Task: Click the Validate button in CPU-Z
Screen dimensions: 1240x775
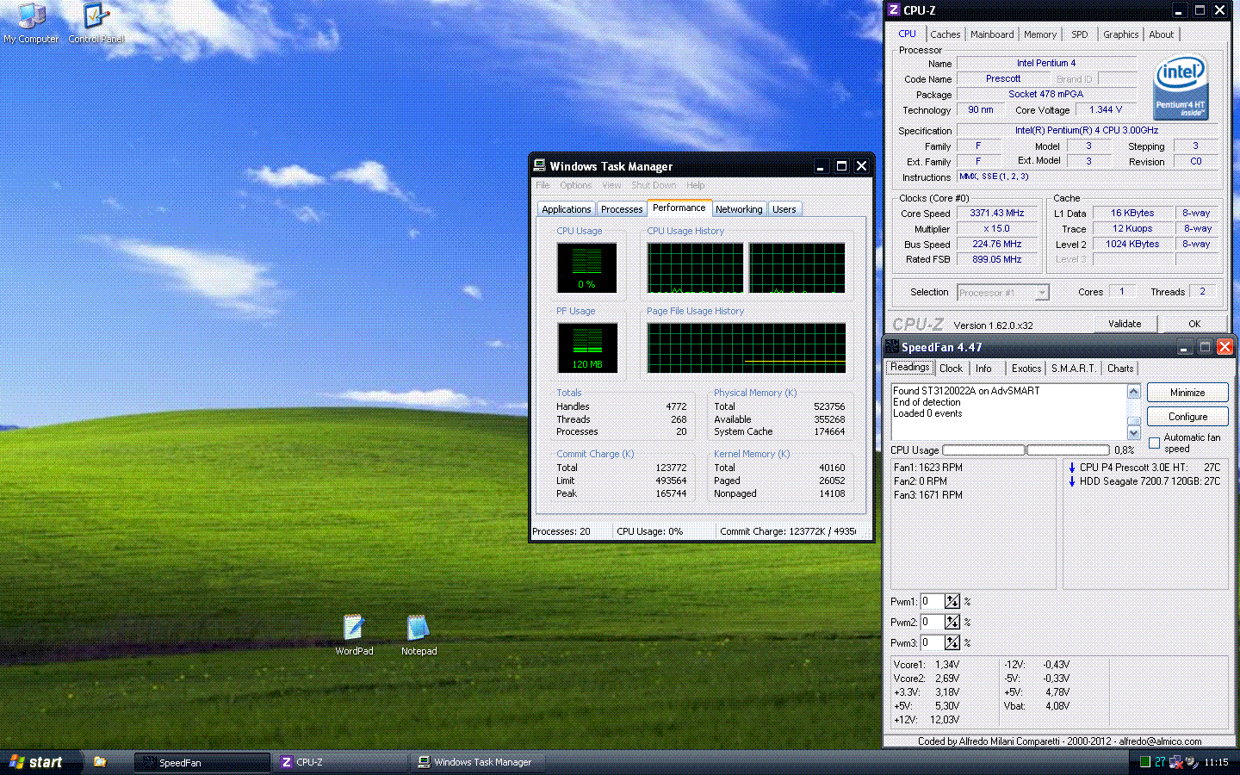Action: tap(1125, 324)
